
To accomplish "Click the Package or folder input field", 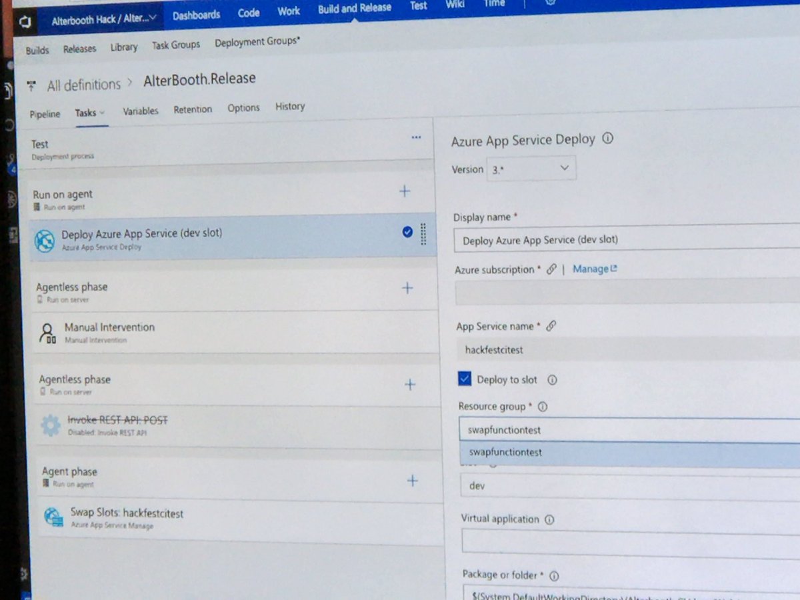I will pyautogui.click(x=631, y=593).
